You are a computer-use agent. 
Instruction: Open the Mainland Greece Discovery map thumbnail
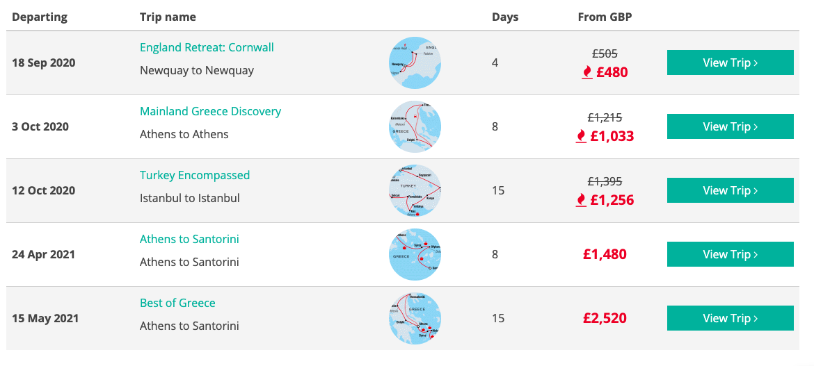[x=415, y=126]
